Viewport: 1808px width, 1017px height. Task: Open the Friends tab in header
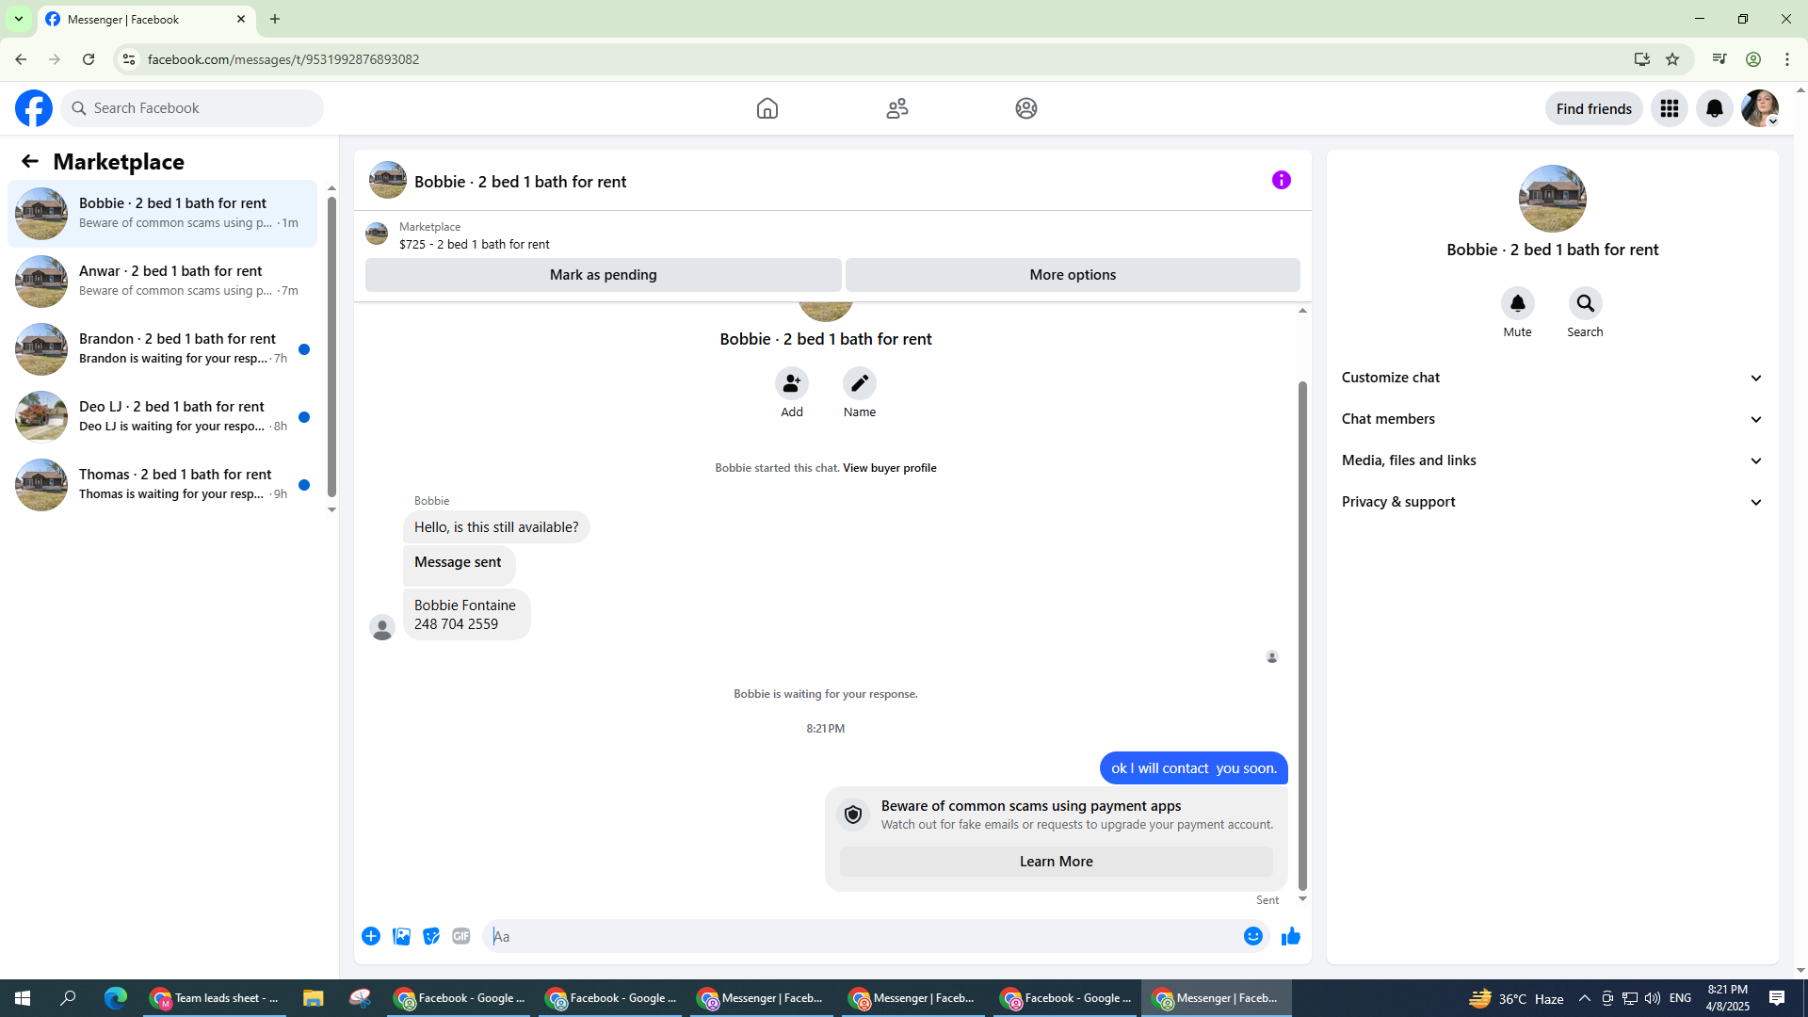[x=896, y=108]
